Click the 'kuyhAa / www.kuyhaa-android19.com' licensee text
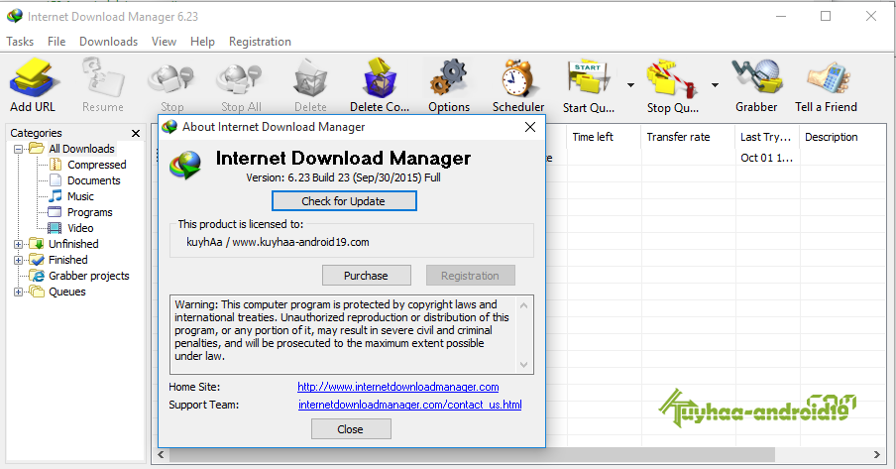The width and height of the screenshot is (896, 469). (x=278, y=242)
